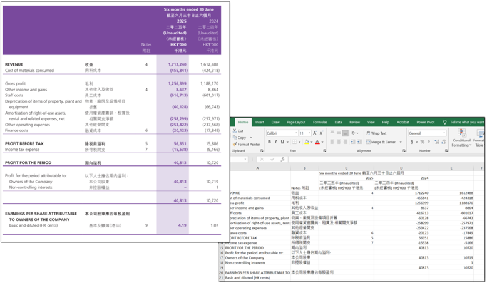487x283 pixels.
Task: Toggle Italic formatting
Action: click(x=275, y=141)
